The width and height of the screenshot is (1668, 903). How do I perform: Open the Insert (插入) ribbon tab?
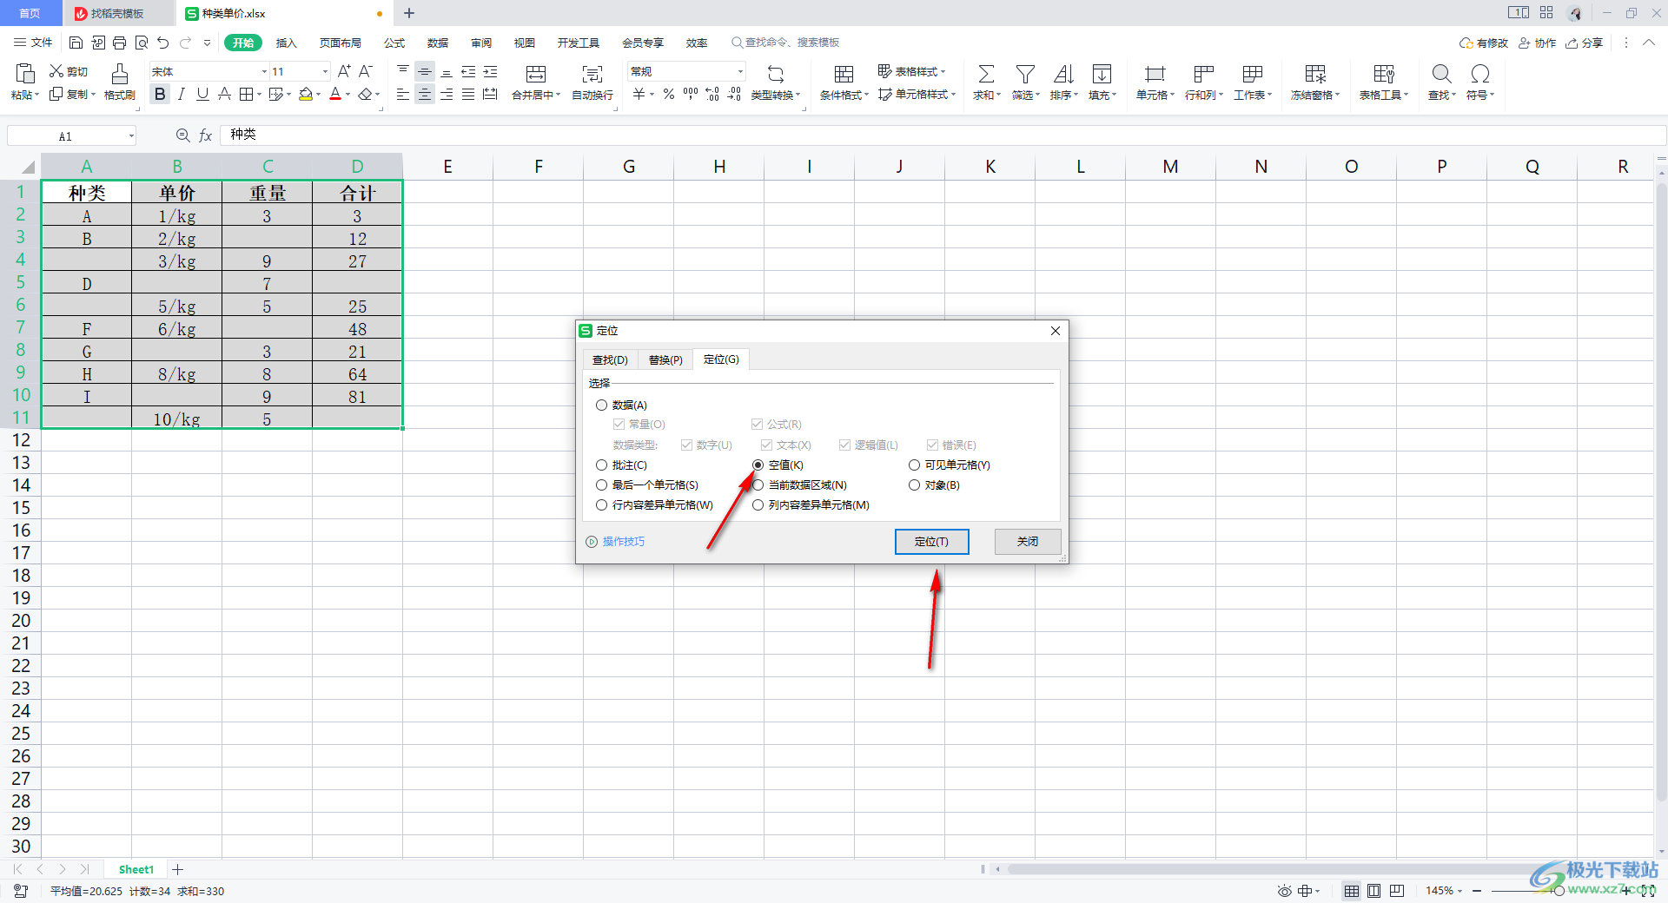pos(286,43)
